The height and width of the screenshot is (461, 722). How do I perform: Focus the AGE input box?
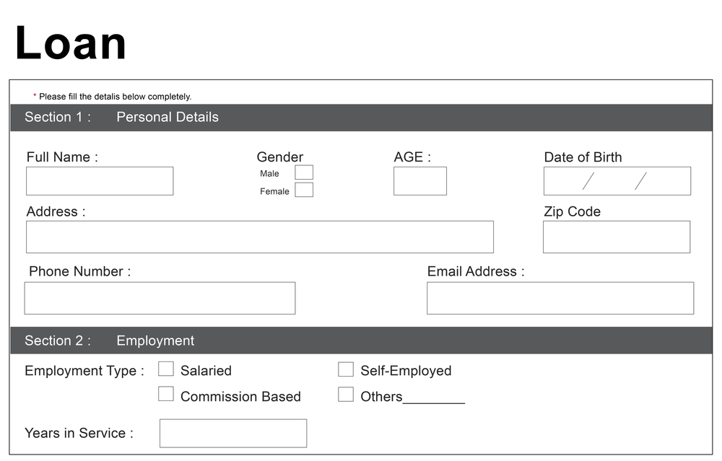(x=420, y=181)
